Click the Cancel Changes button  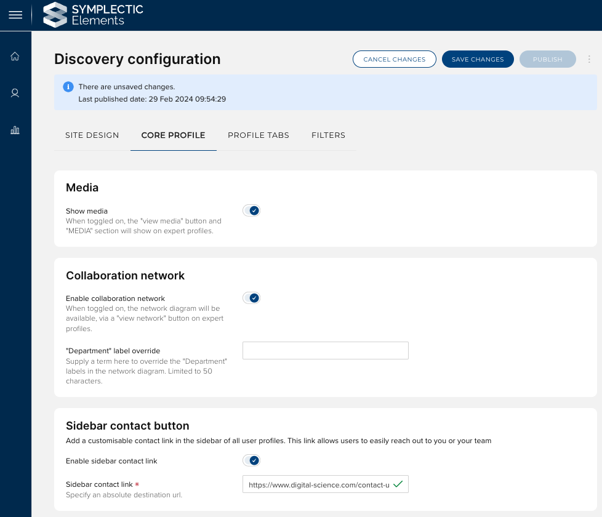[394, 59]
